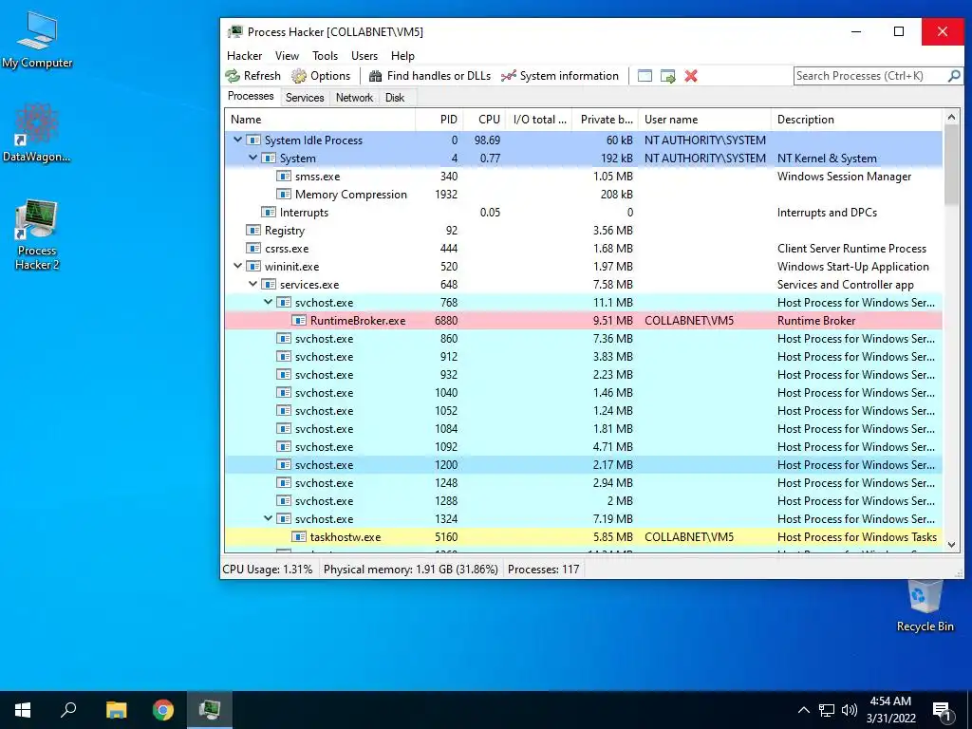Select svchost.exe row with PID 860
This screenshot has width=972, height=729.
[x=584, y=339]
